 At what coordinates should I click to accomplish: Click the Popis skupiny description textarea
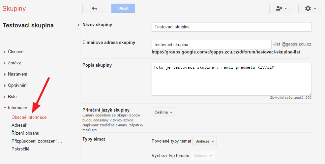point(231,79)
